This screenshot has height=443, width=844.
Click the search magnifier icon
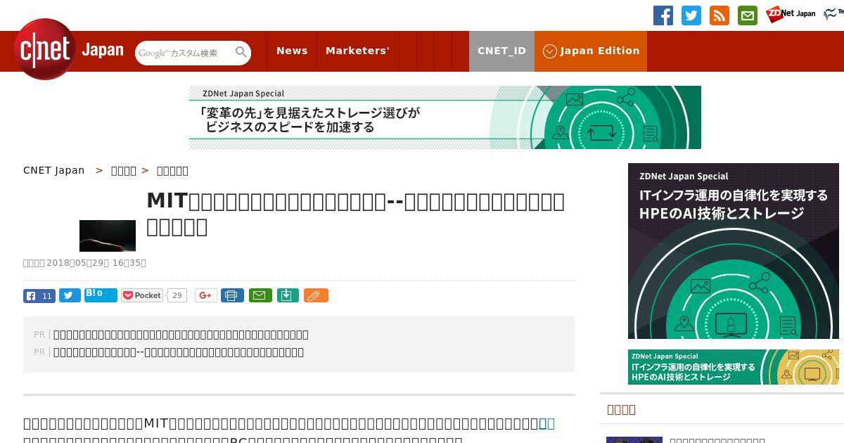click(241, 53)
